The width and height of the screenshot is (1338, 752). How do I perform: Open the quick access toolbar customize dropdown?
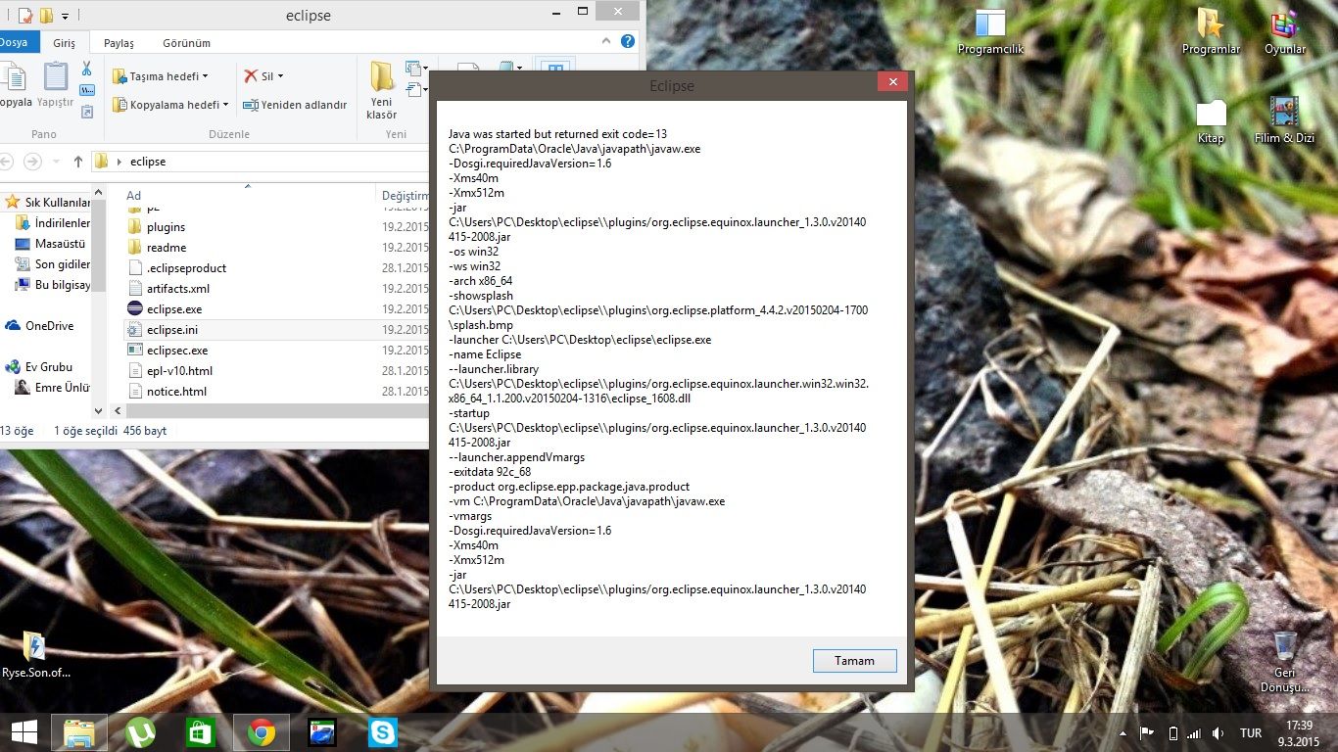(65, 16)
